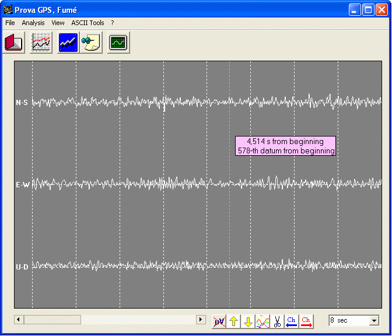Select the scissors cut tool
392x336 pixels.
[x=277, y=321]
